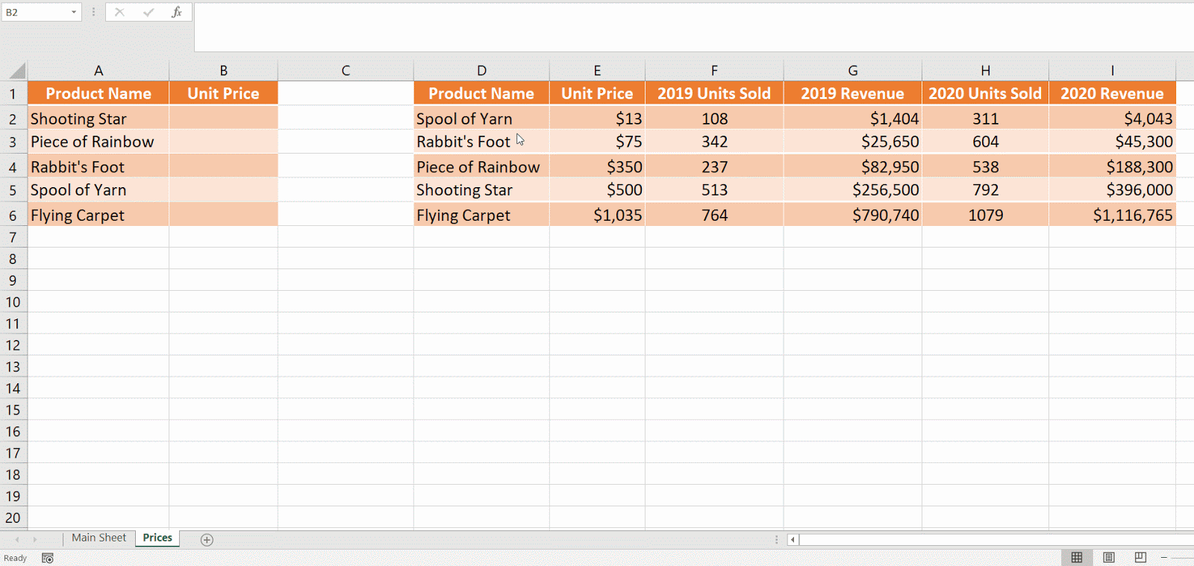Screen dimensions: 1194x566
Task: Select column G header
Action: click(853, 70)
